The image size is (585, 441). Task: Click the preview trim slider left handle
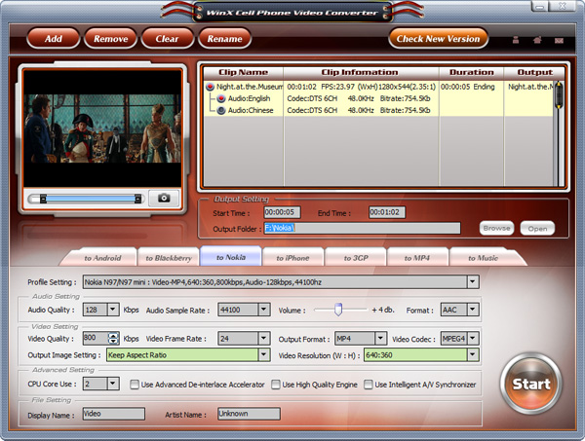click(43, 199)
